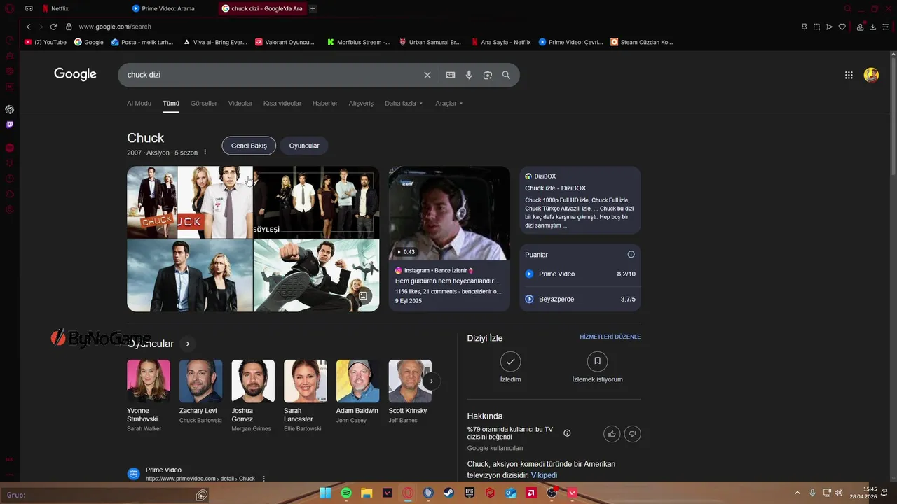Click the Genel Bakış chip
The width and height of the screenshot is (897, 504).
[249, 146]
